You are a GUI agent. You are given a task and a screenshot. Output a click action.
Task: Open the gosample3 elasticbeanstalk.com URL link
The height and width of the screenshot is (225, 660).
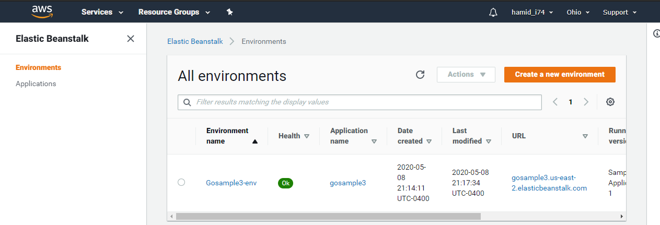pyautogui.click(x=549, y=183)
